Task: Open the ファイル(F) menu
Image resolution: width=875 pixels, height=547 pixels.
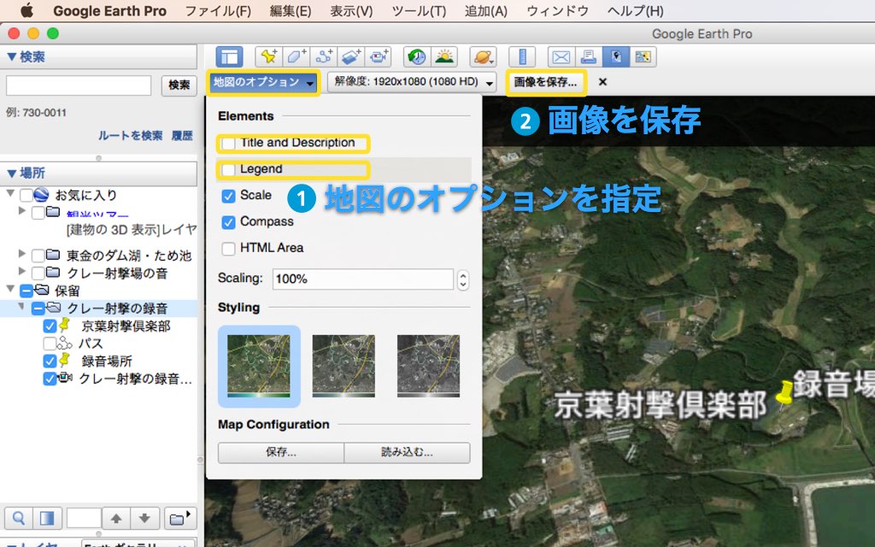Action: pyautogui.click(x=218, y=11)
